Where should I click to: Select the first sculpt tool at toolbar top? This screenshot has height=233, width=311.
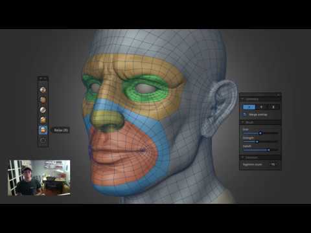pyautogui.click(x=43, y=90)
